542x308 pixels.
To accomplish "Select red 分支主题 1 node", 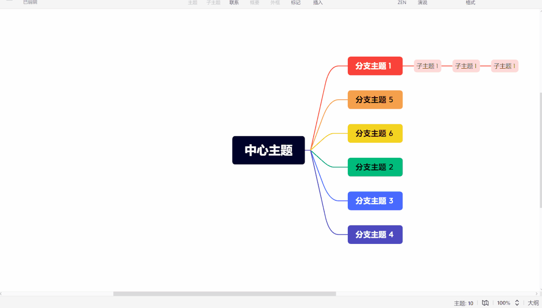I will click(375, 66).
